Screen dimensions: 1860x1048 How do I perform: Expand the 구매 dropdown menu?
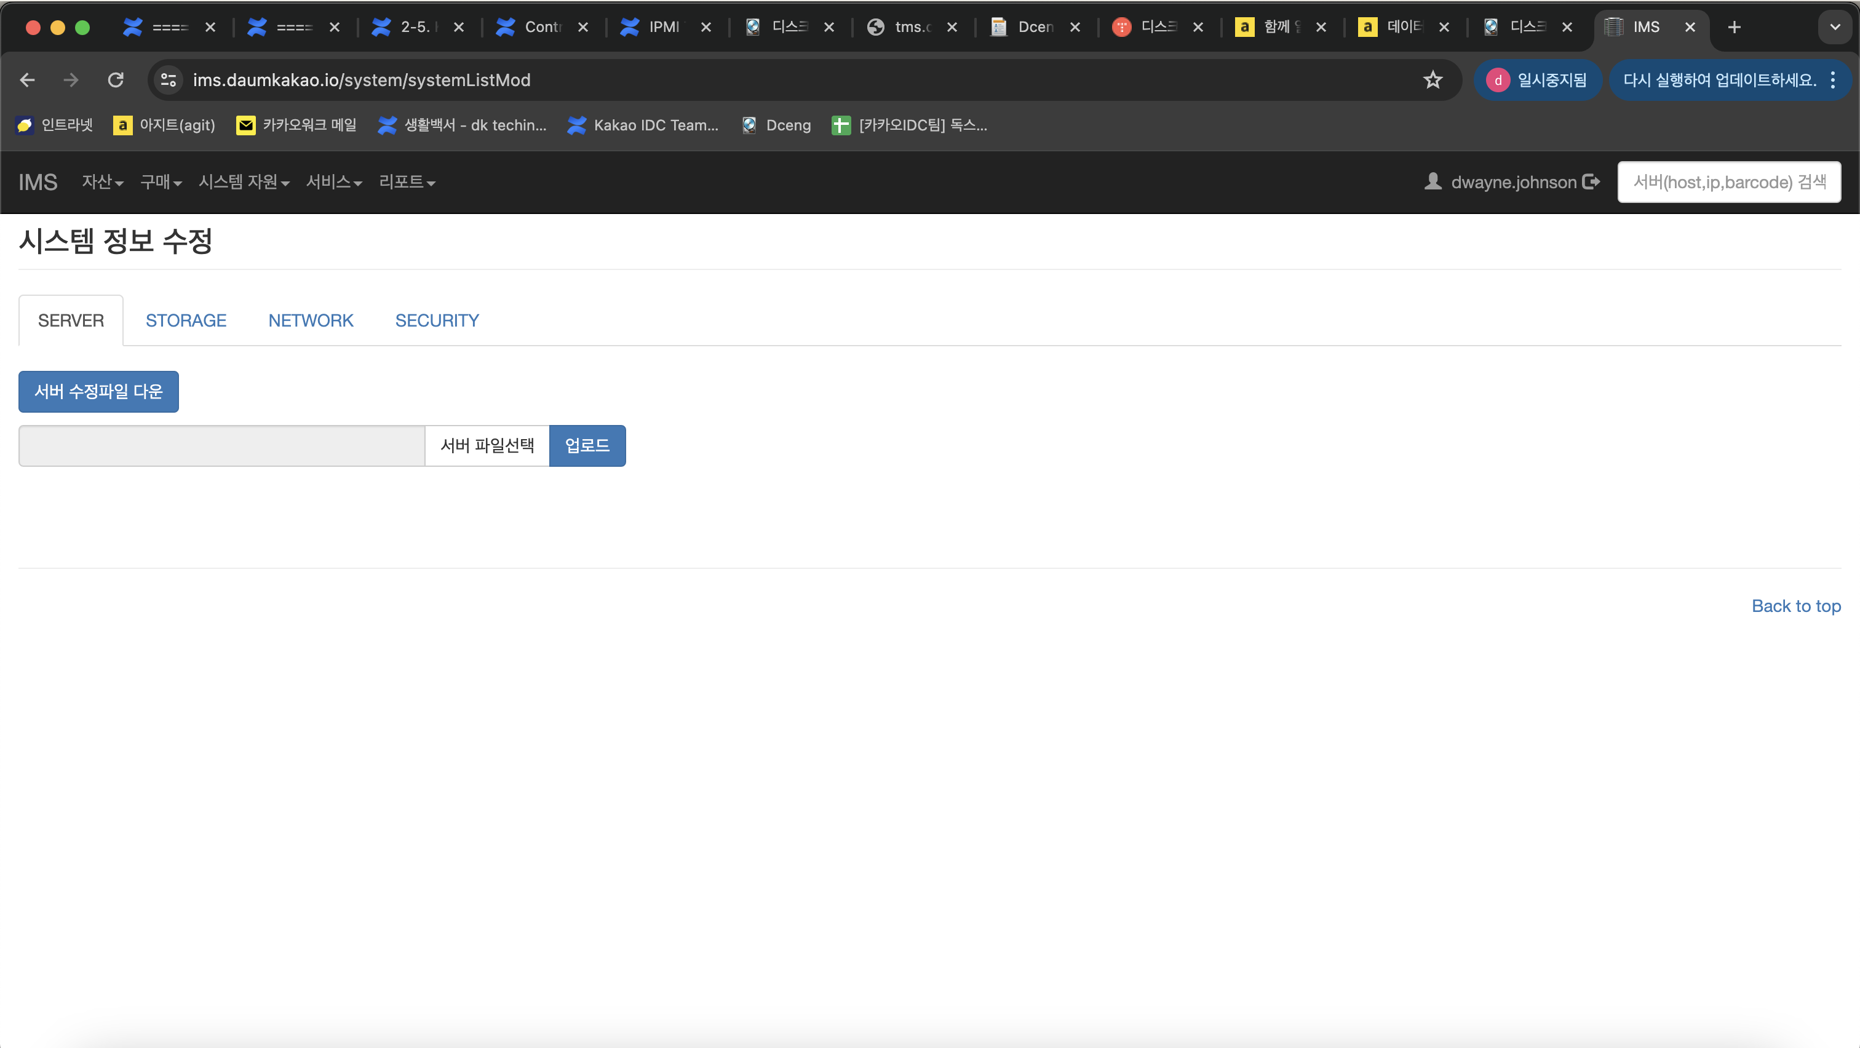click(x=161, y=182)
